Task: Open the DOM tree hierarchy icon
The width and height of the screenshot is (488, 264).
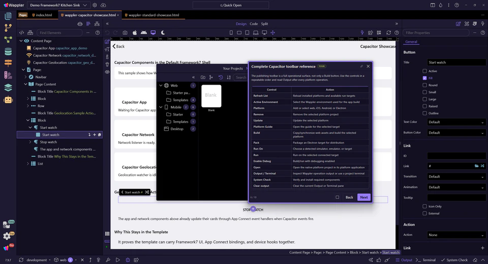Action: coord(97,24)
